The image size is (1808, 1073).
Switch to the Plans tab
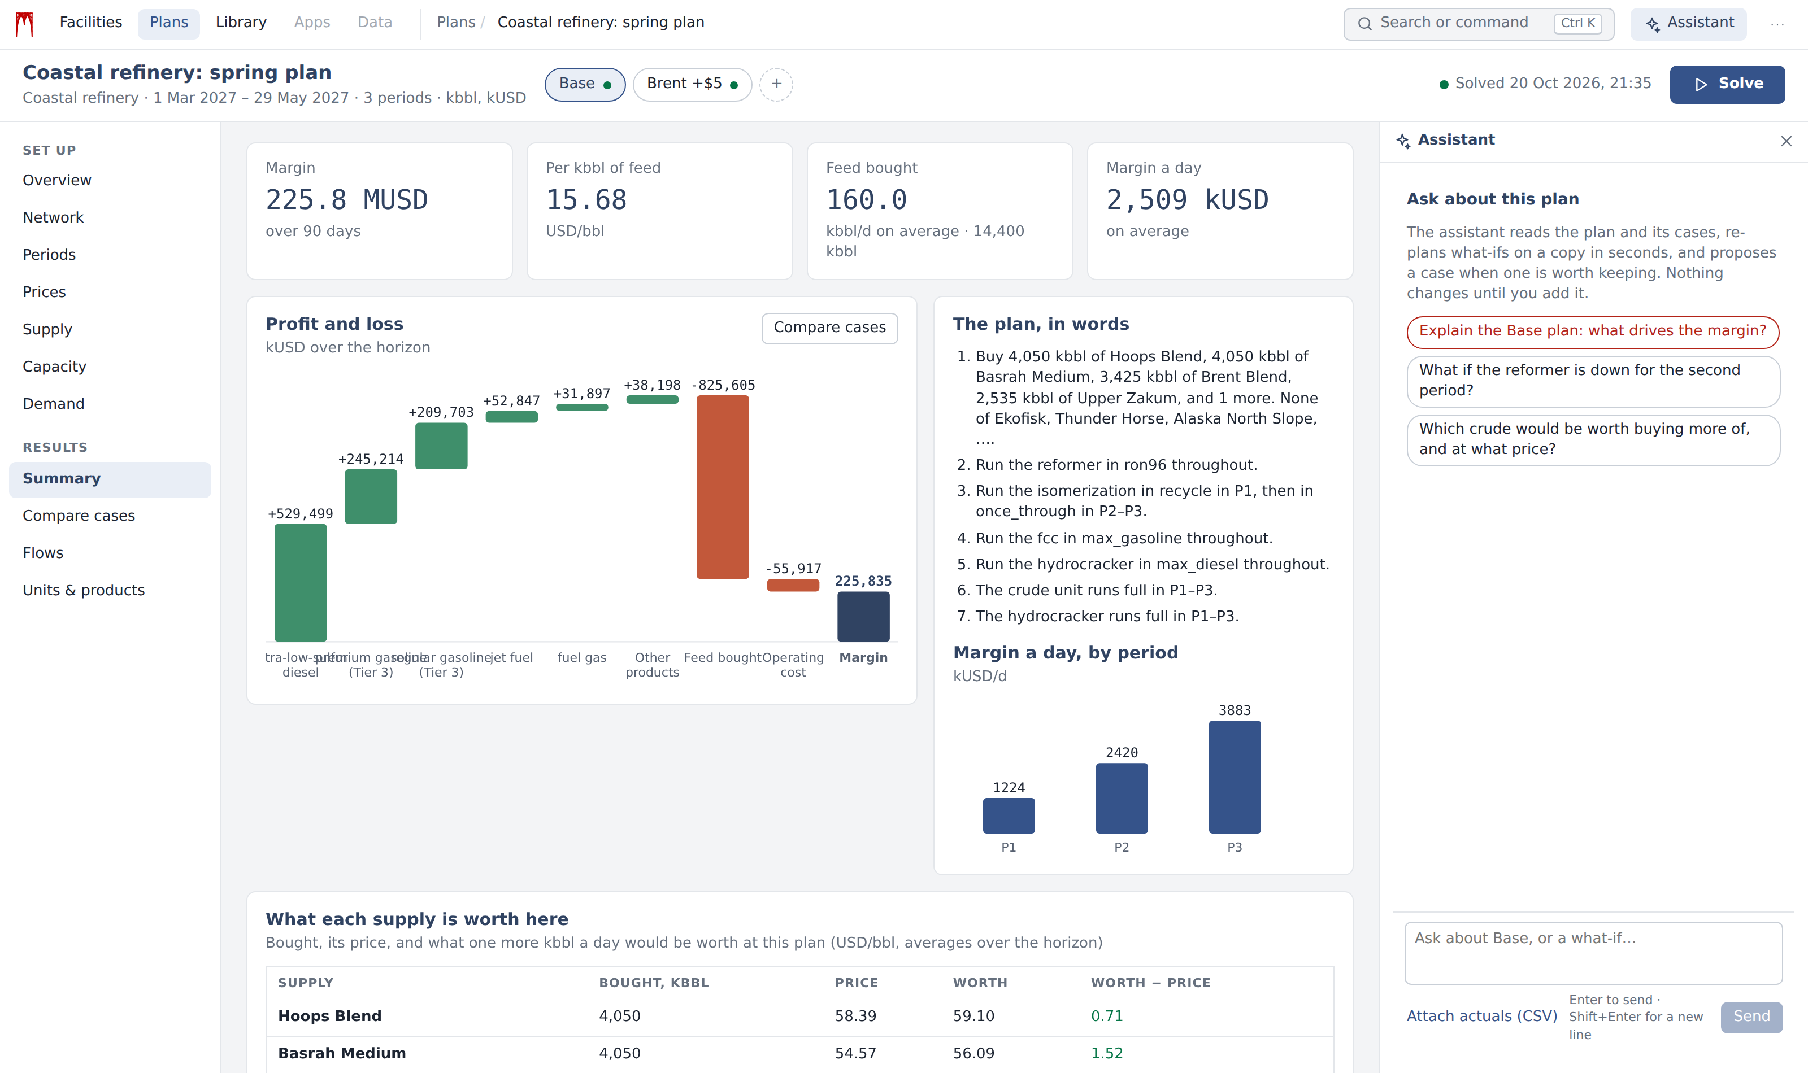(168, 23)
